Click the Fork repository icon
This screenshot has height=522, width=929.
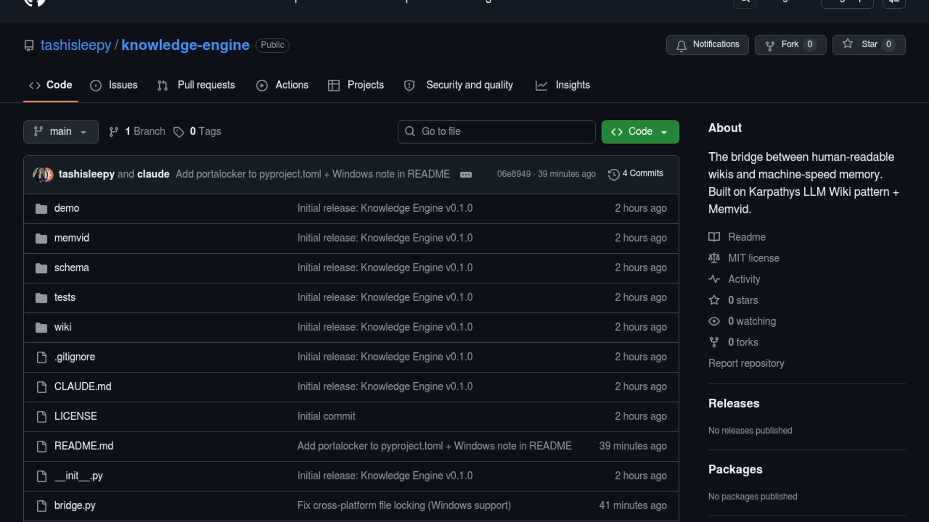[770, 45]
